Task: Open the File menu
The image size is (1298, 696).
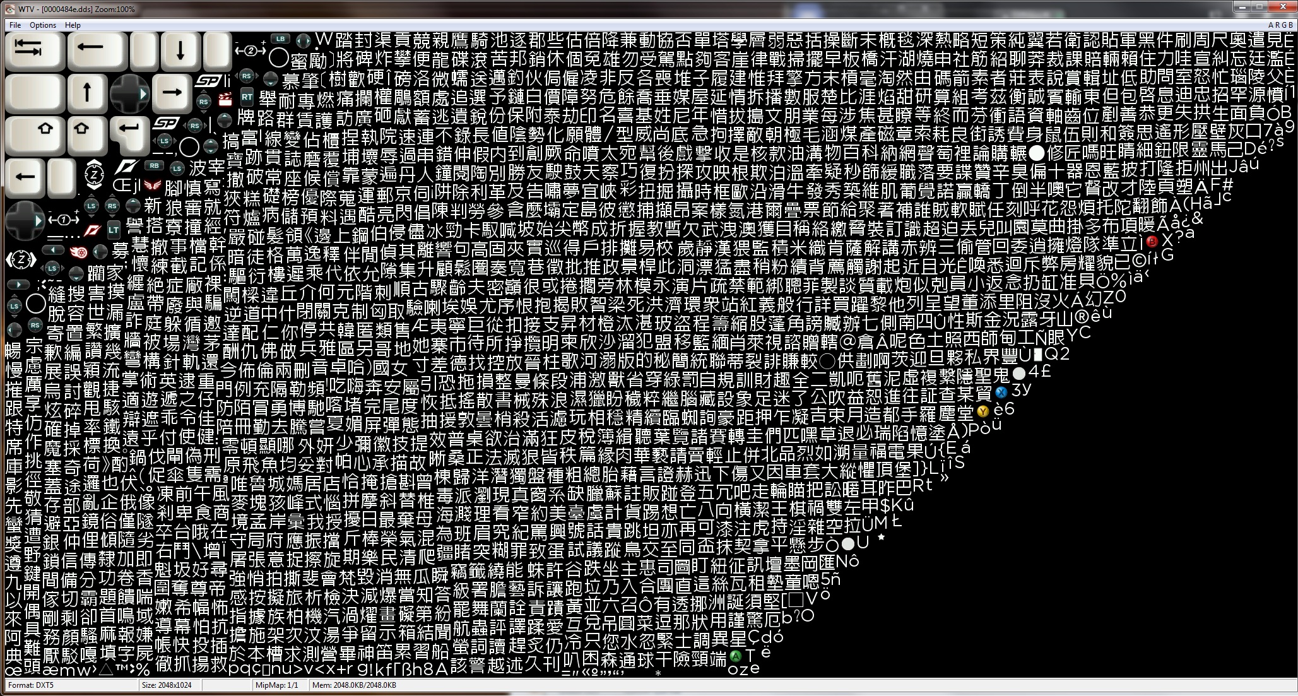Action: pos(15,25)
